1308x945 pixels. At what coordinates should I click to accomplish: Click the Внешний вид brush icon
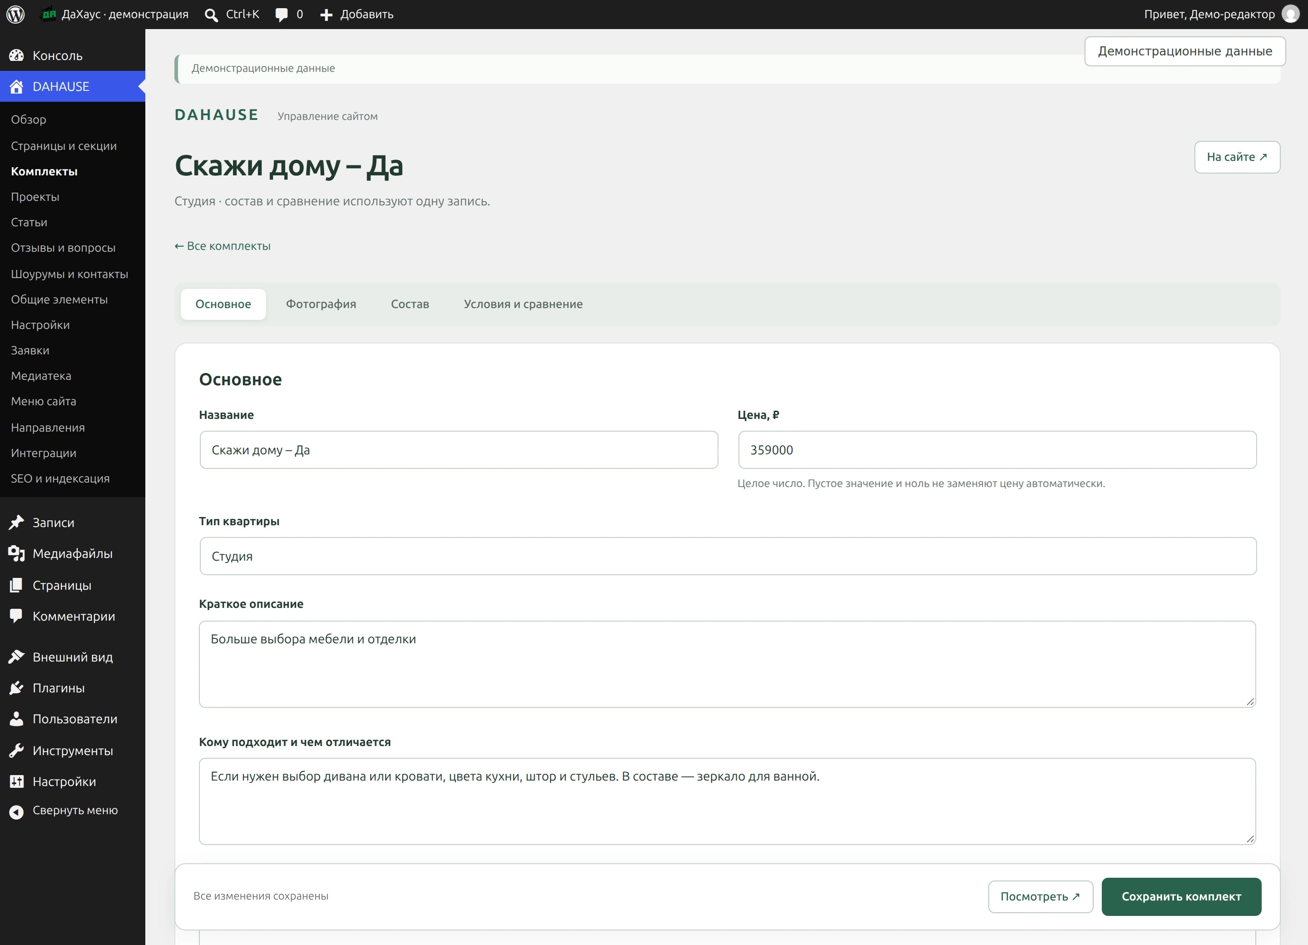tap(16, 657)
